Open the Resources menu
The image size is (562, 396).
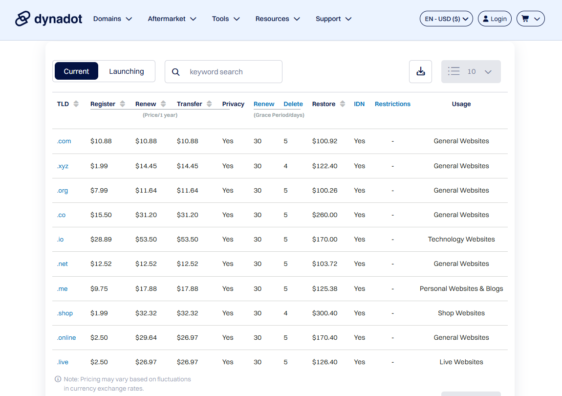pos(278,19)
